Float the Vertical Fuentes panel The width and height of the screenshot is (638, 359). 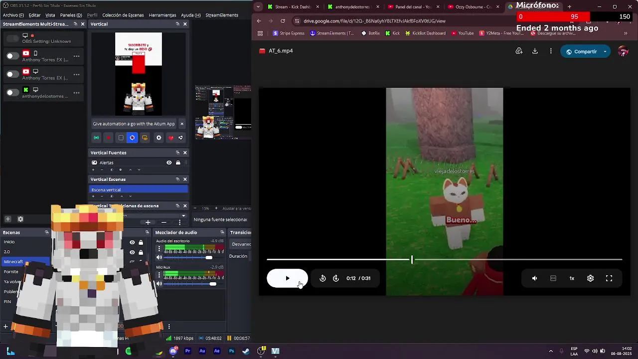pos(177,153)
